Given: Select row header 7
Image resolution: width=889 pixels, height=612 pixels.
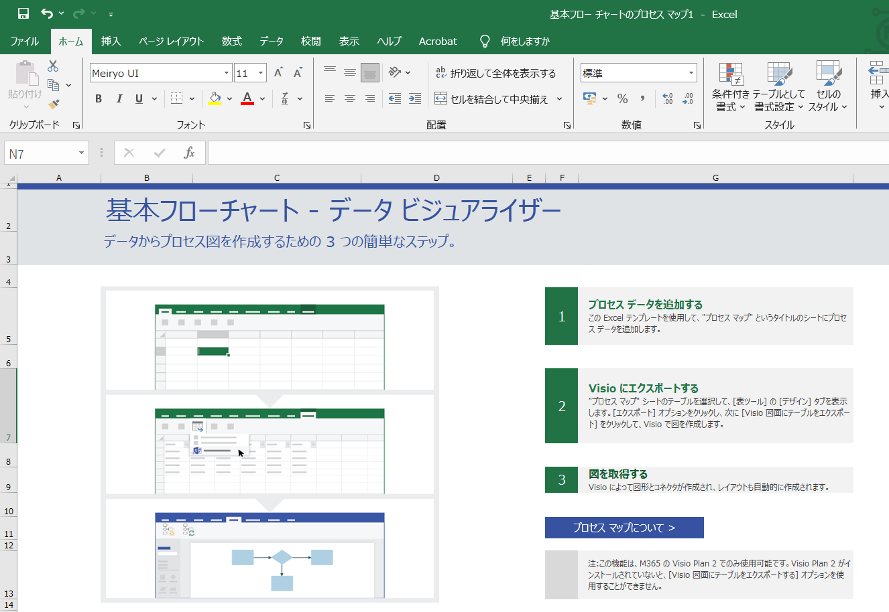Looking at the screenshot, I should pyautogui.click(x=9, y=406).
